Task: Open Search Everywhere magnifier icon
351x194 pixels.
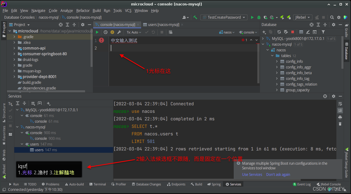Action: [332, 17]
